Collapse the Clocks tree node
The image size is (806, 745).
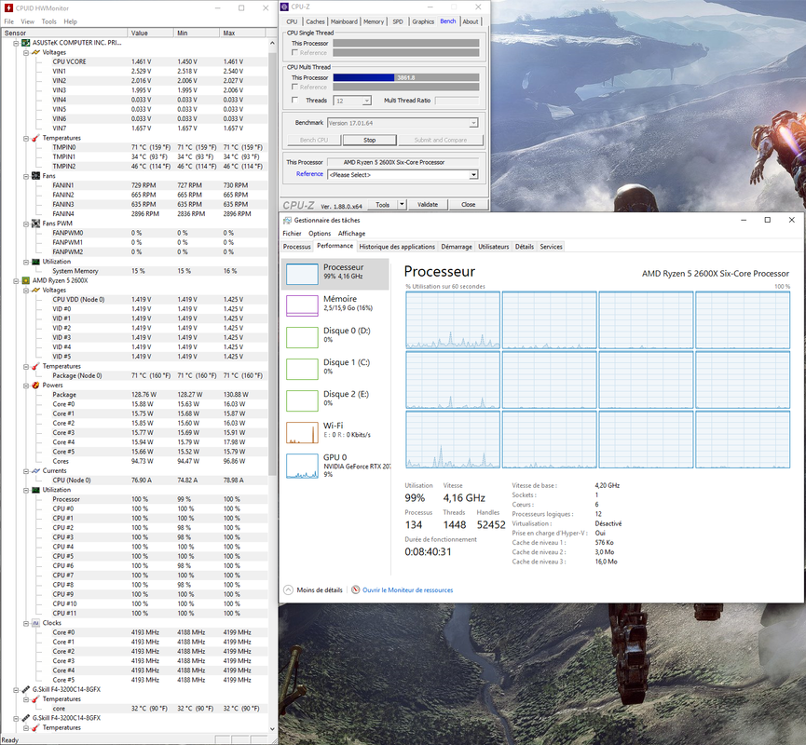point(26,623)
